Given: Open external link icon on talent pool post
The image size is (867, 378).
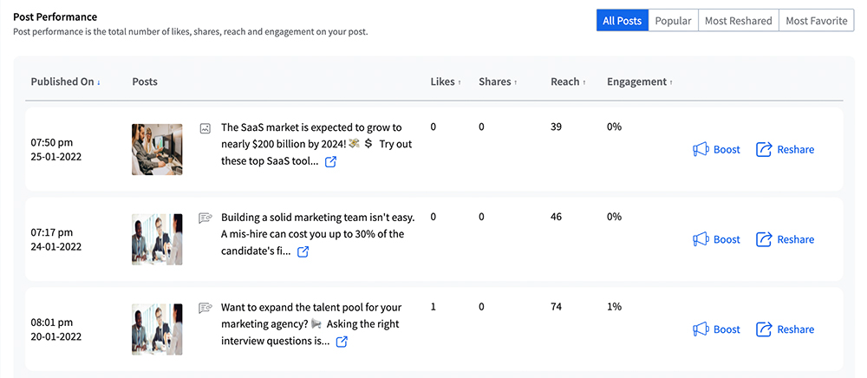Looking at the screenshot, I should [x=342, y=342].
